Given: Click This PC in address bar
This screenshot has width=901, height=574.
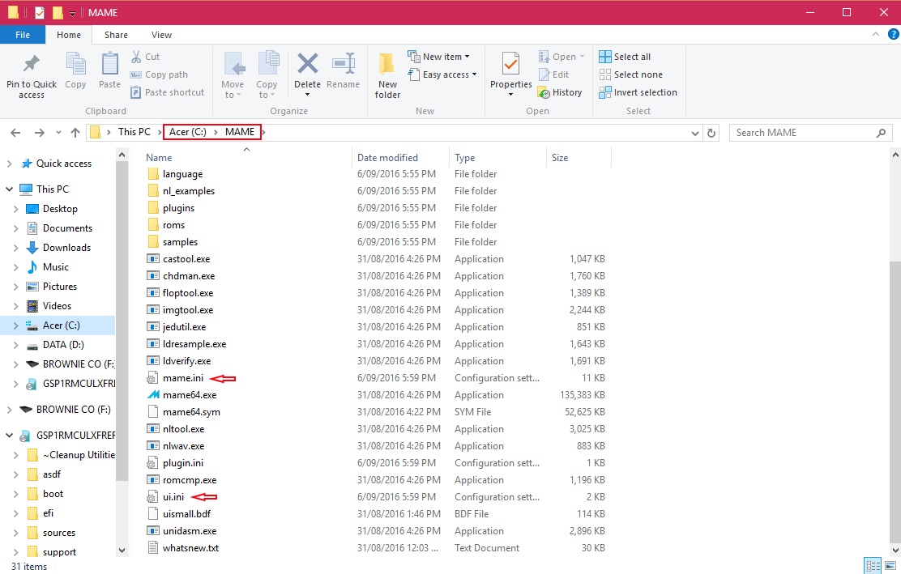Looking at the screenshot, I should point(134,131).
